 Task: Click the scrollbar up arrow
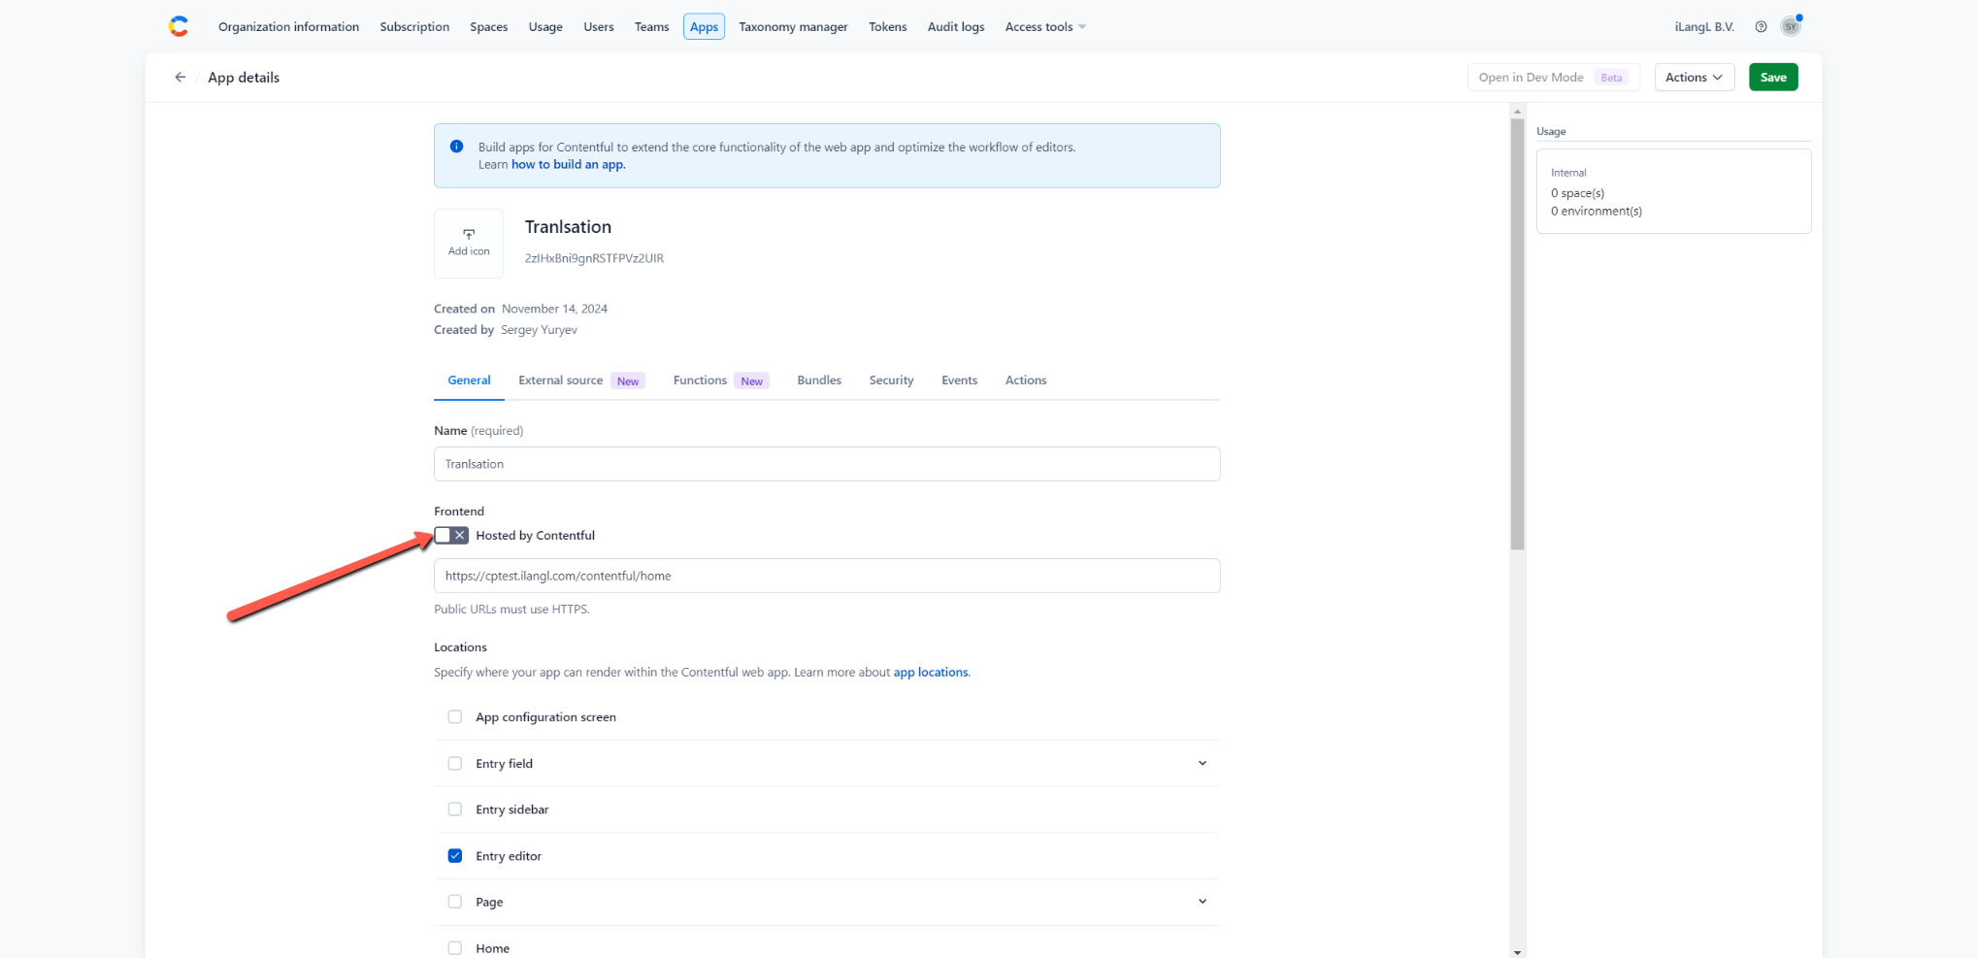(1517, 112)
